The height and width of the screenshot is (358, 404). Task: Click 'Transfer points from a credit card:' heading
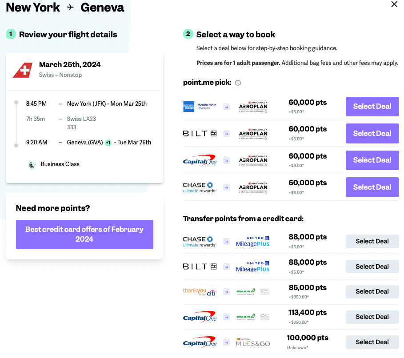click(x=243, y=219)
